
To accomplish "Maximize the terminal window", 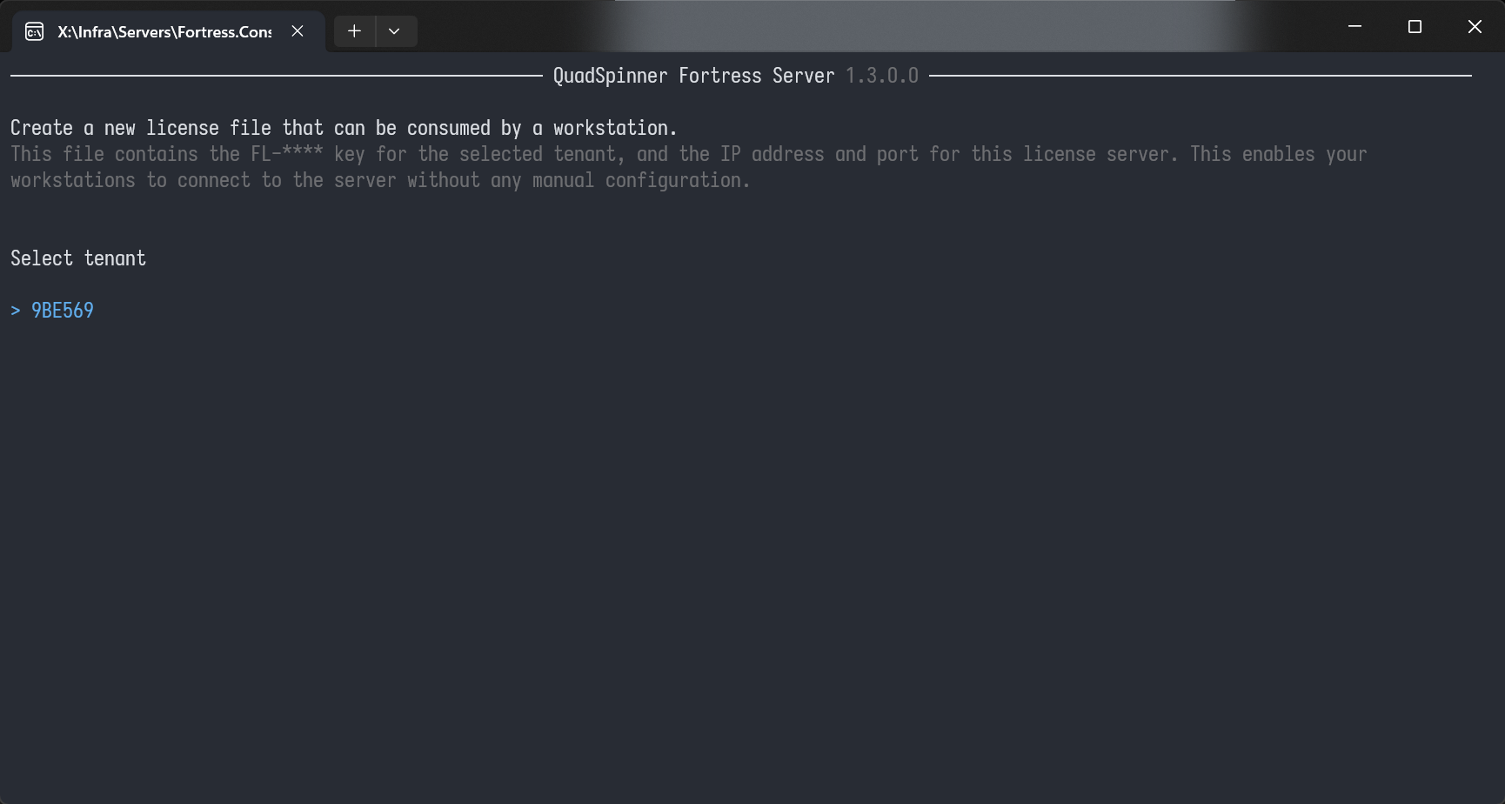I will [1415, 27].
